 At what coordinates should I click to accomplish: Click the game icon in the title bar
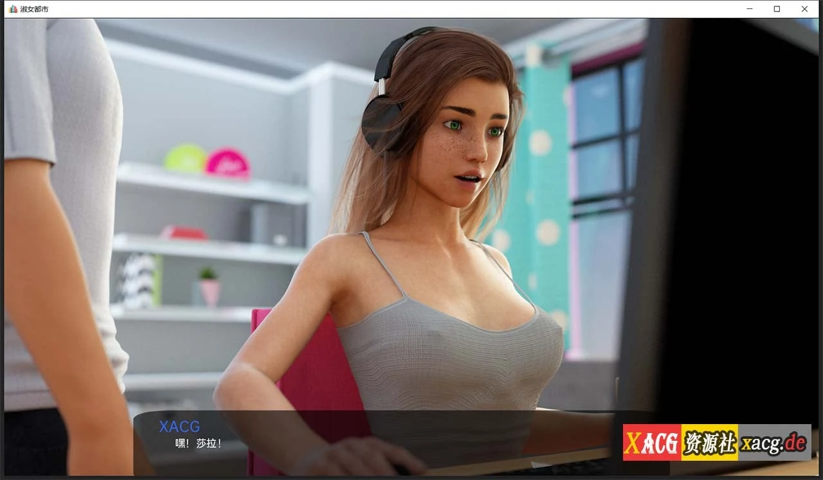13,9
